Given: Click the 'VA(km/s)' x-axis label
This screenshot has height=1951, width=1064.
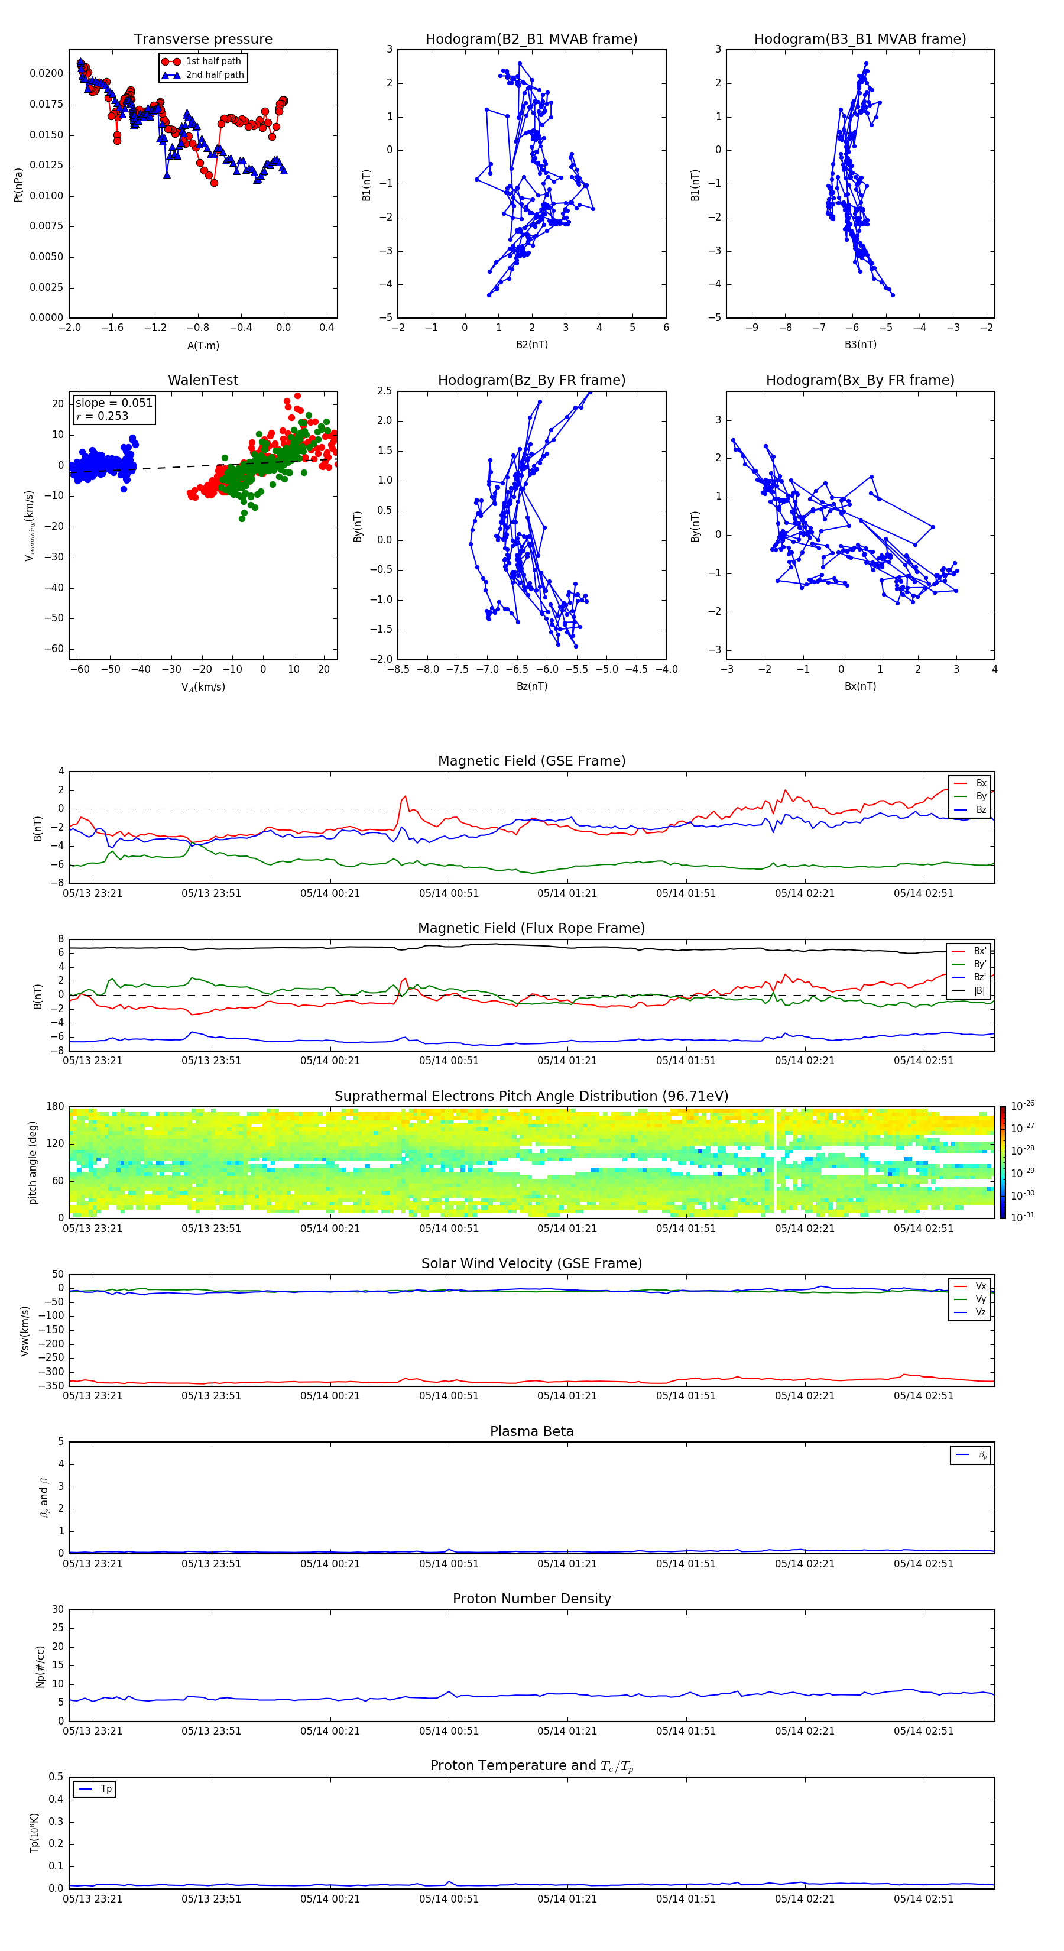Looking at the screenshot, I should click(203, 687).
